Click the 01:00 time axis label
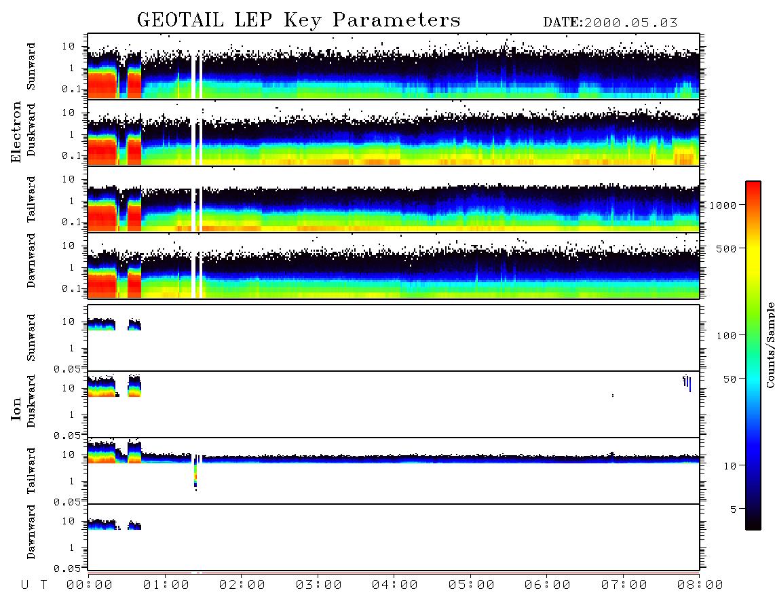The image size is (775, 597). [x=166, y=585]
